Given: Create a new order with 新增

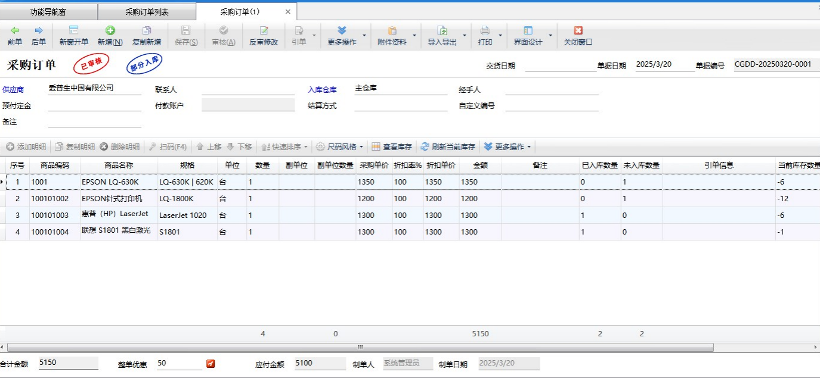Looking at the screenshot, I should click(x=110, y=36).
